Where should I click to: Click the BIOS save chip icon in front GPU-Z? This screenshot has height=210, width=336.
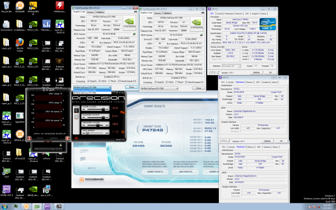point(134,34)
